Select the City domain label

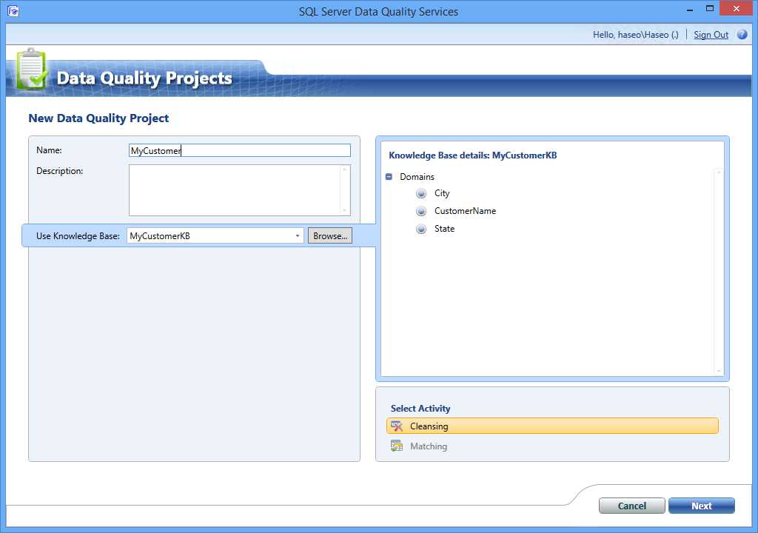click(442, 193)
